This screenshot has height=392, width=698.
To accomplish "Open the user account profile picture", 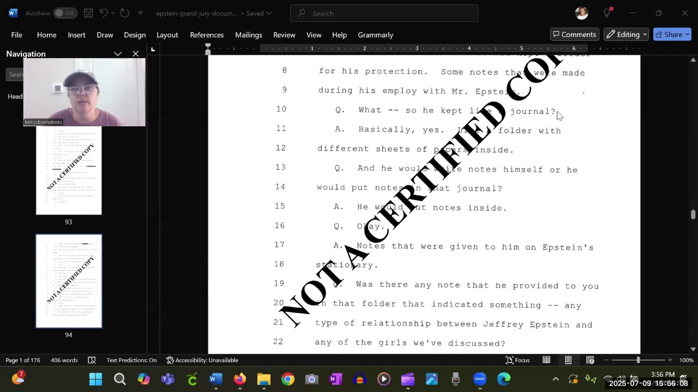I will click(x=581, y=13).
